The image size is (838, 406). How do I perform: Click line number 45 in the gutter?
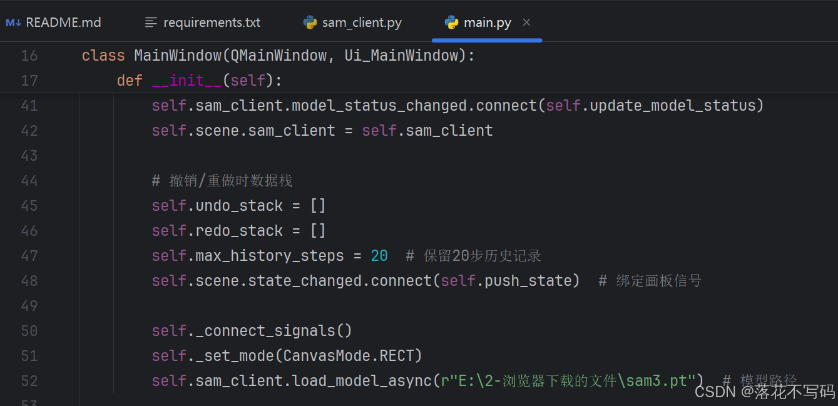coord(29,206)
